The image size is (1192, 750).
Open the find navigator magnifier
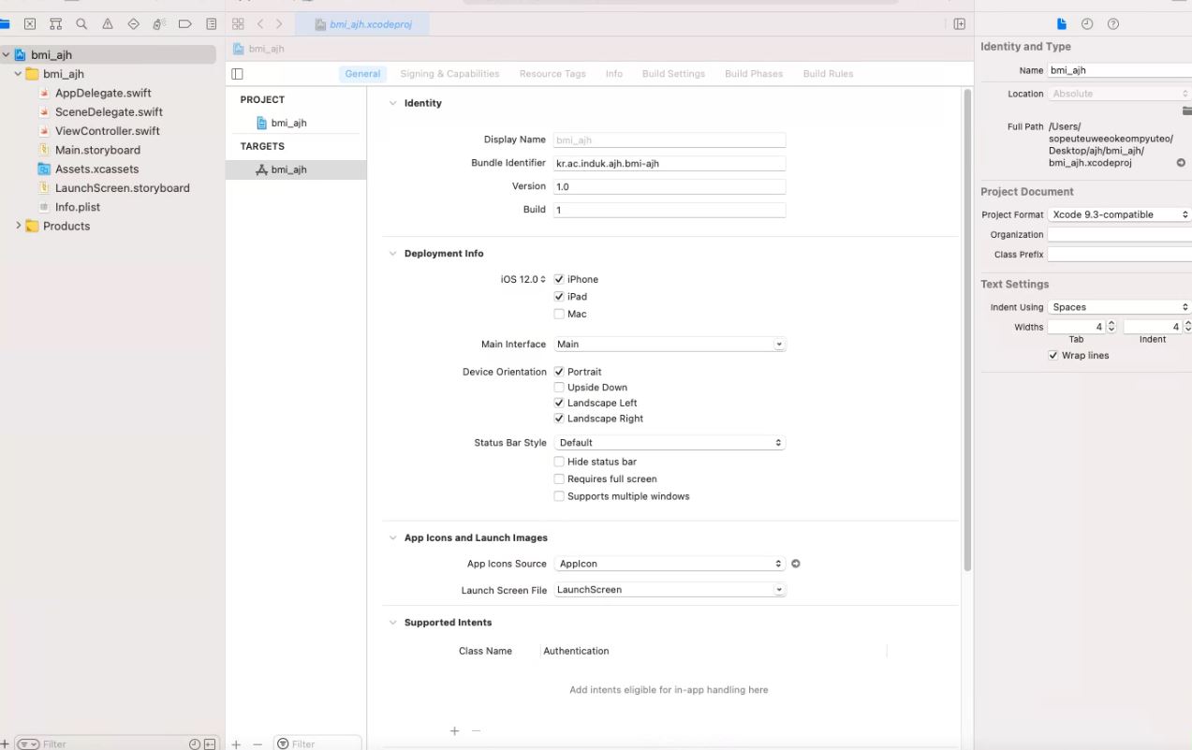(x=81, y=23)
